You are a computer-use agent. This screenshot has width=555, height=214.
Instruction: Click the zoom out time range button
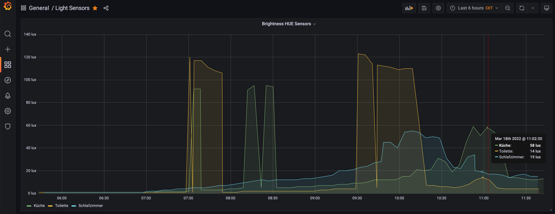pos(508,8)
